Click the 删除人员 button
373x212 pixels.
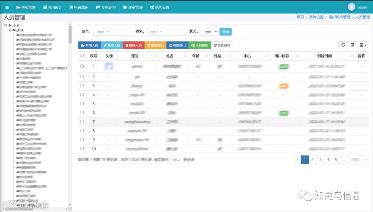[x=134, y=45]
